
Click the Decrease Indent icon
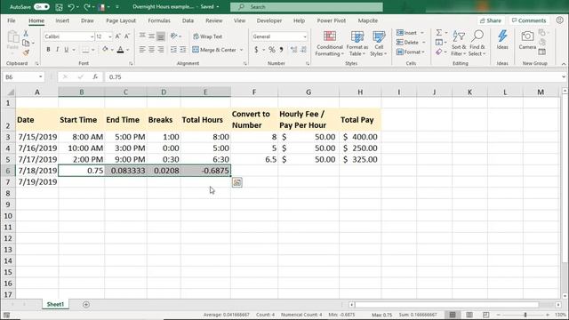(174, 50)
